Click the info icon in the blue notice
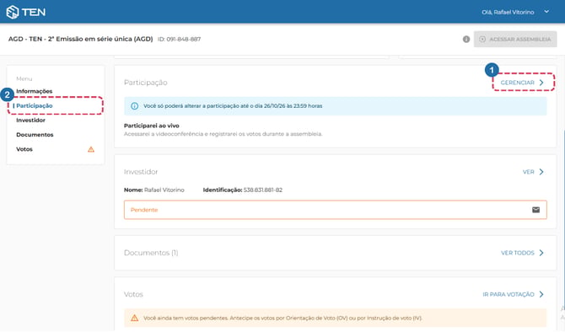The height and width of the screenshot is (332, 565). (x=134, y=106)
